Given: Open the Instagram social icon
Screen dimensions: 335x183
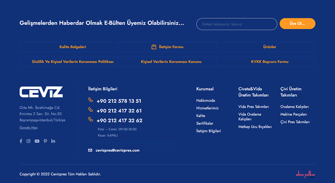Looking at the screenshot, I should pos(28,141).
